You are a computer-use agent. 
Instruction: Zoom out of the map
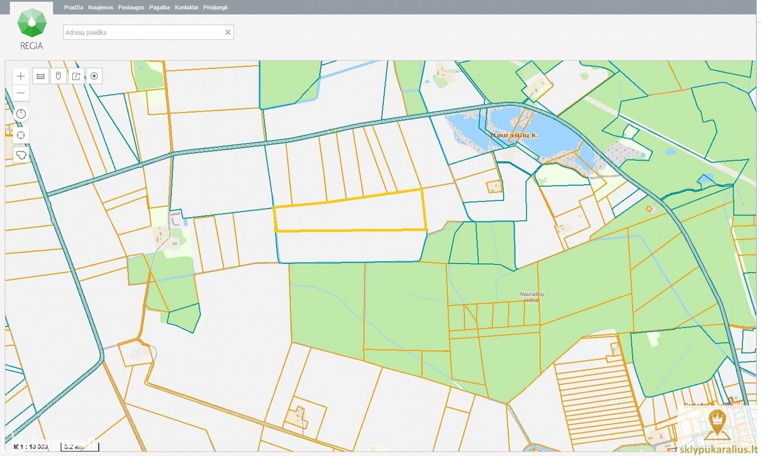(21, 93)
